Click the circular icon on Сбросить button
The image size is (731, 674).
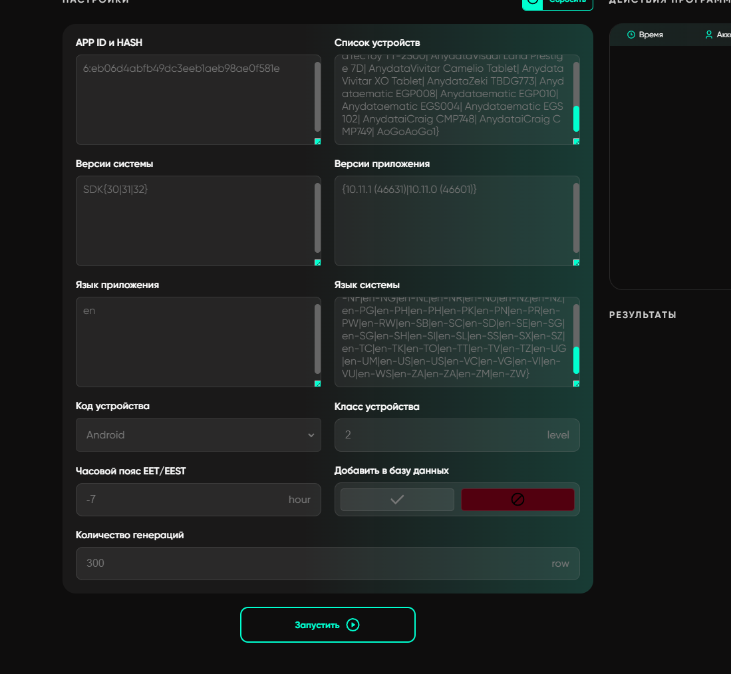pos(532,2)
